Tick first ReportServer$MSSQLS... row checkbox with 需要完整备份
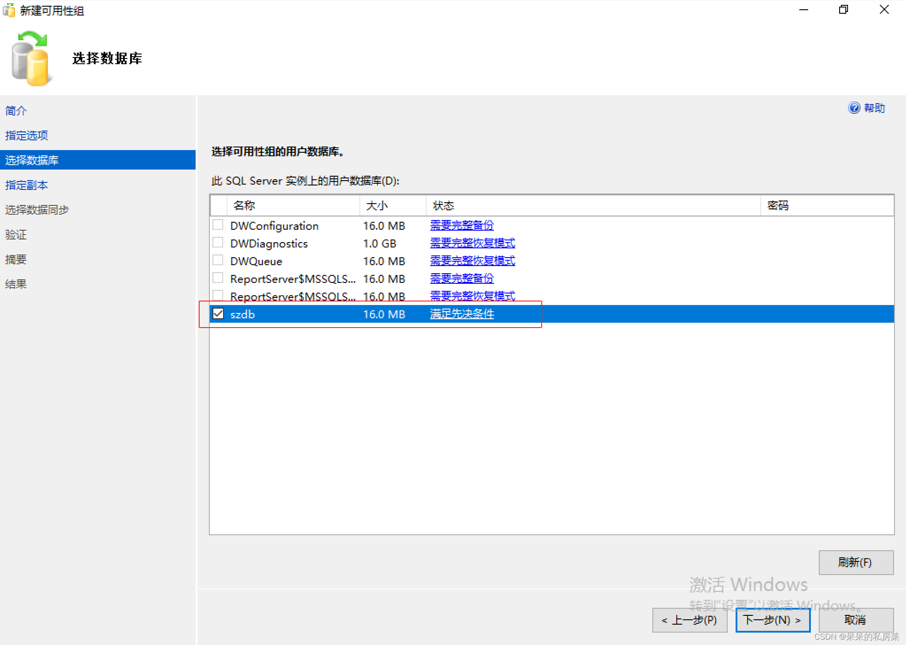This screenshot has width=906, height=645. click(x=218, y=278)
